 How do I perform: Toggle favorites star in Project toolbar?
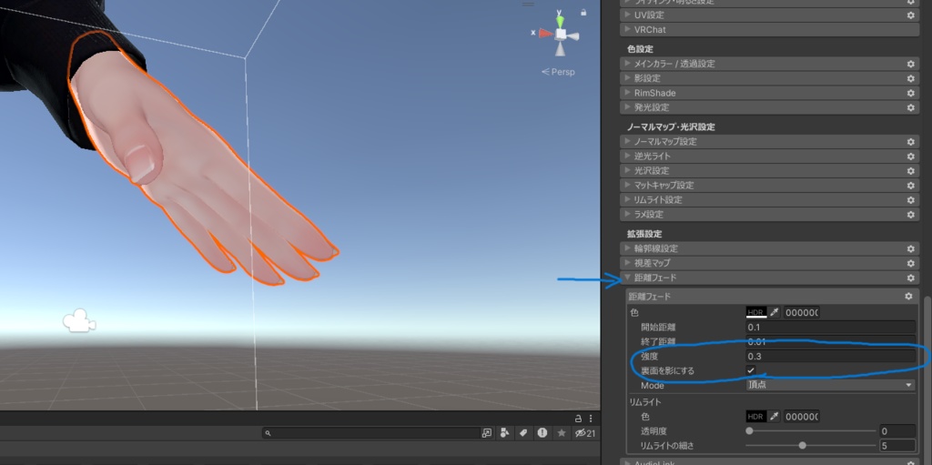(561, 433)
